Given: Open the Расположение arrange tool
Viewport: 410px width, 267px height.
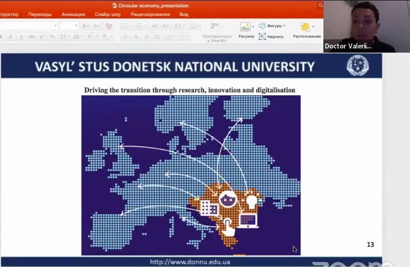Looking at the screenshot, I should 305,27.
